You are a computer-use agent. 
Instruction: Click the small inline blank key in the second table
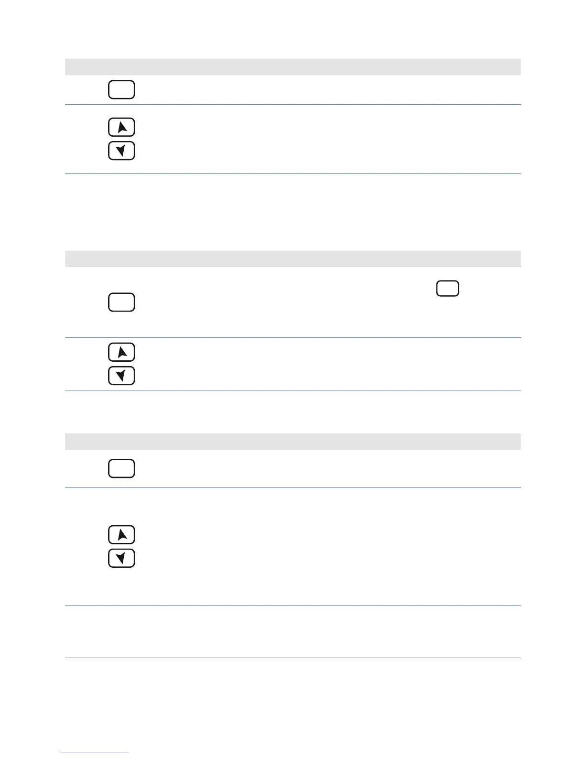tap(447, 289)
